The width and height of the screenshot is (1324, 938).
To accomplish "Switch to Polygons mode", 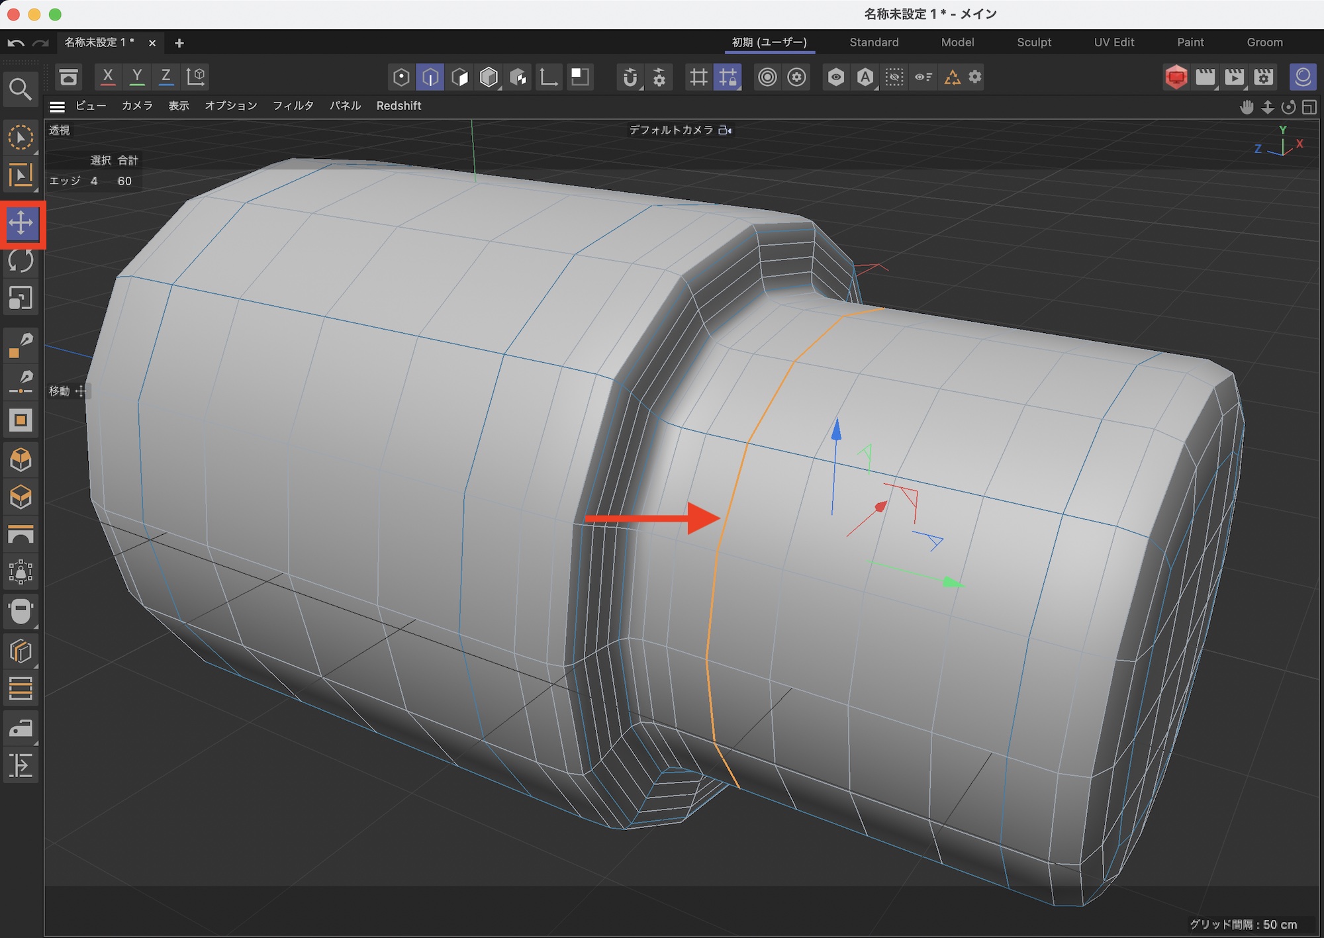I will point(459,77).
